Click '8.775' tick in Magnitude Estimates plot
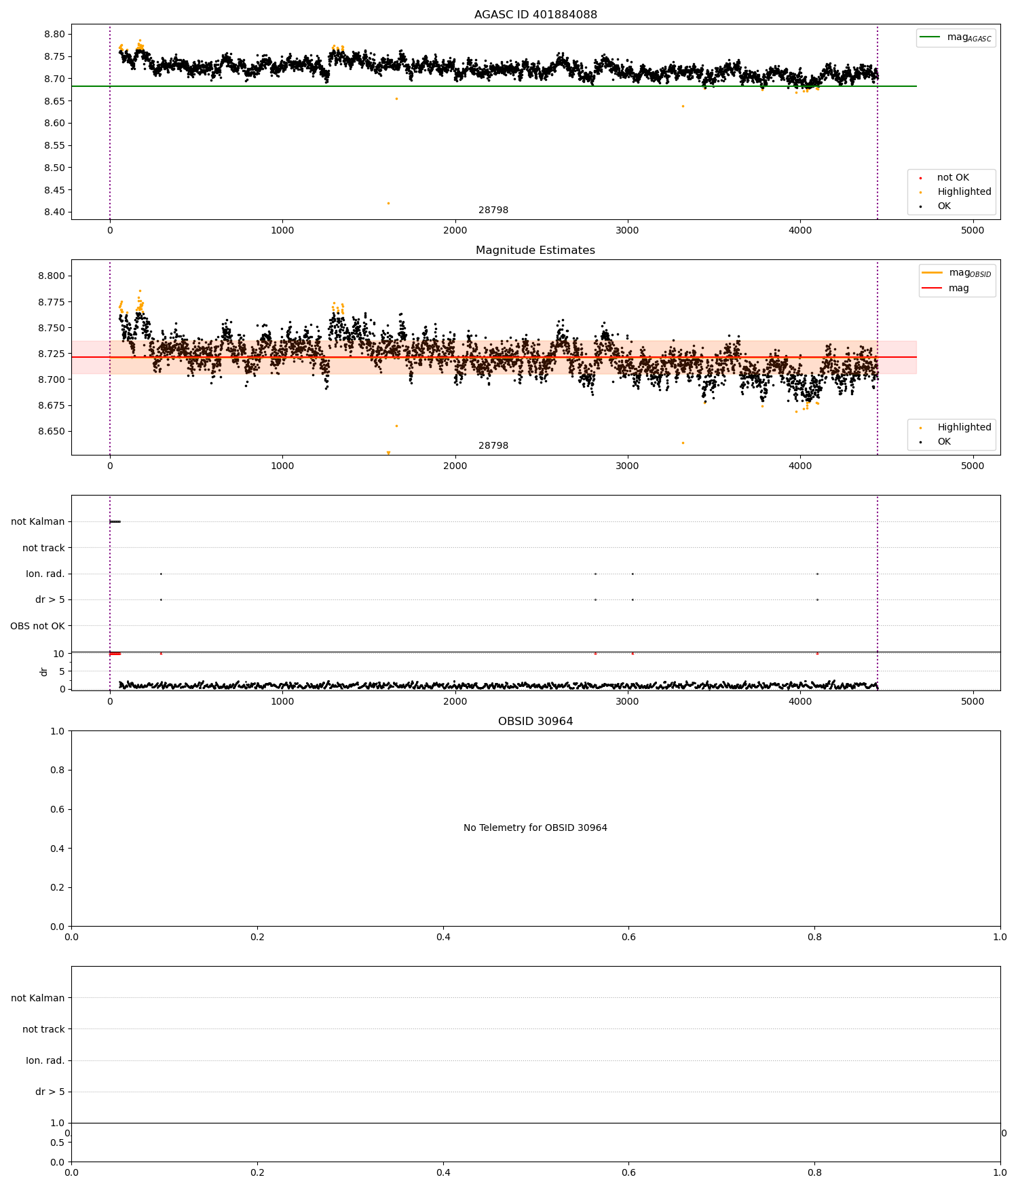 point(52,302)
